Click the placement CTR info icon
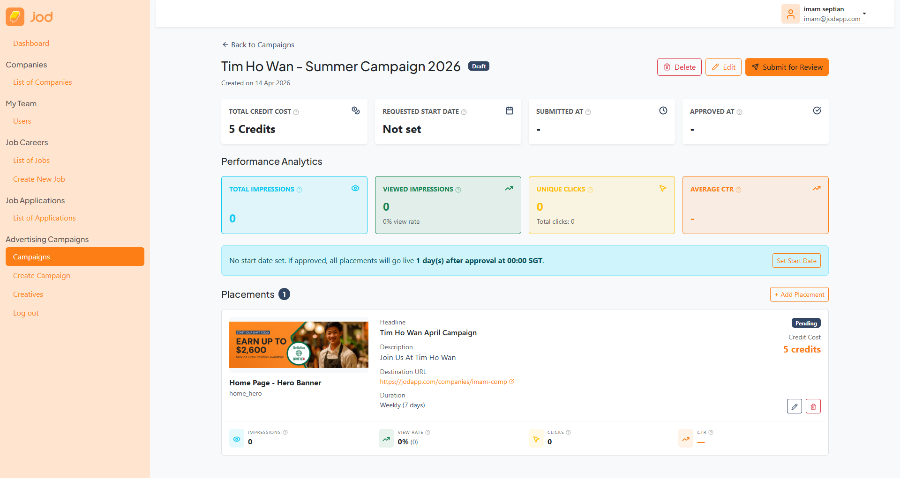Image resolution: width=900 pixels, height=478 pixels. [711, 433]
